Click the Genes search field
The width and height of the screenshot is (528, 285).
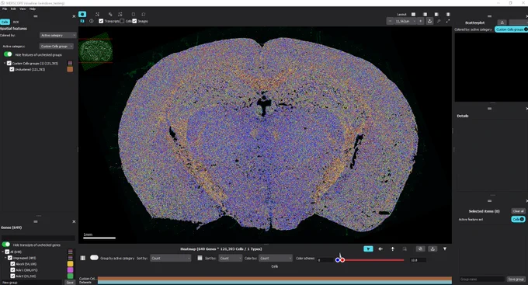pos(38,238)
